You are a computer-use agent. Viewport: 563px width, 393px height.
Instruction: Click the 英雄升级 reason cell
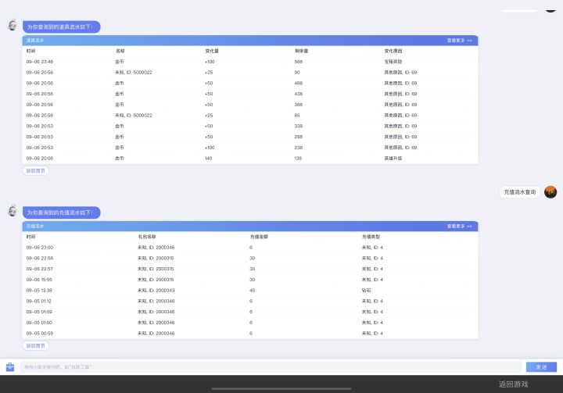[393, 159]
